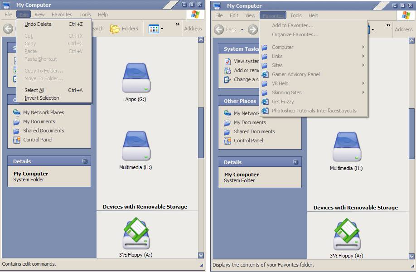Open Shared Documents link in the right window
This screenshot has height=272, width=416.
pos(249,131)
